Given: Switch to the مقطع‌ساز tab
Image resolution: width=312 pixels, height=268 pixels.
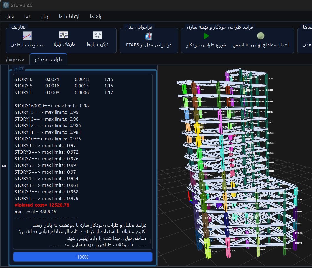Looking at the screenshot, I should tap(14, 59).
